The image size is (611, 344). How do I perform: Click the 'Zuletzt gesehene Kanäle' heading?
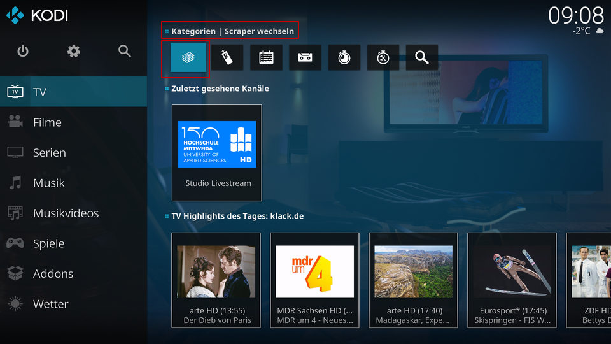(x=220, y=89)
